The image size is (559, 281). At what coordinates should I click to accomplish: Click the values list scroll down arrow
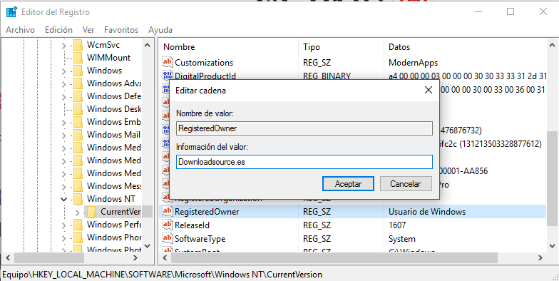click(552, 245)
